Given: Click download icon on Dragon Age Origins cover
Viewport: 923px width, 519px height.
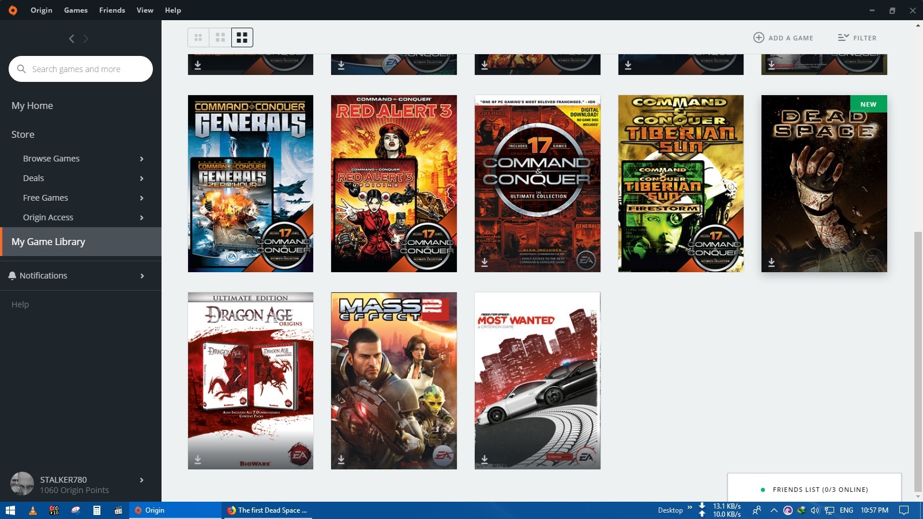Looking at the screenshot, I should coord(198,460).
